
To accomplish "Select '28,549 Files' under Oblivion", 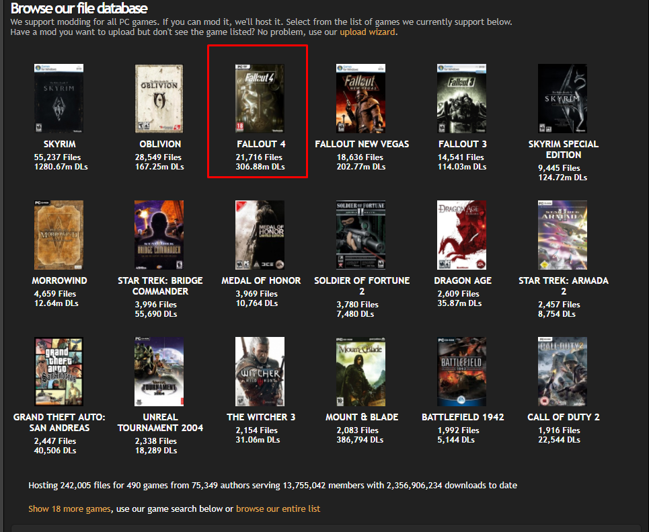I will [x=158, y=157].
